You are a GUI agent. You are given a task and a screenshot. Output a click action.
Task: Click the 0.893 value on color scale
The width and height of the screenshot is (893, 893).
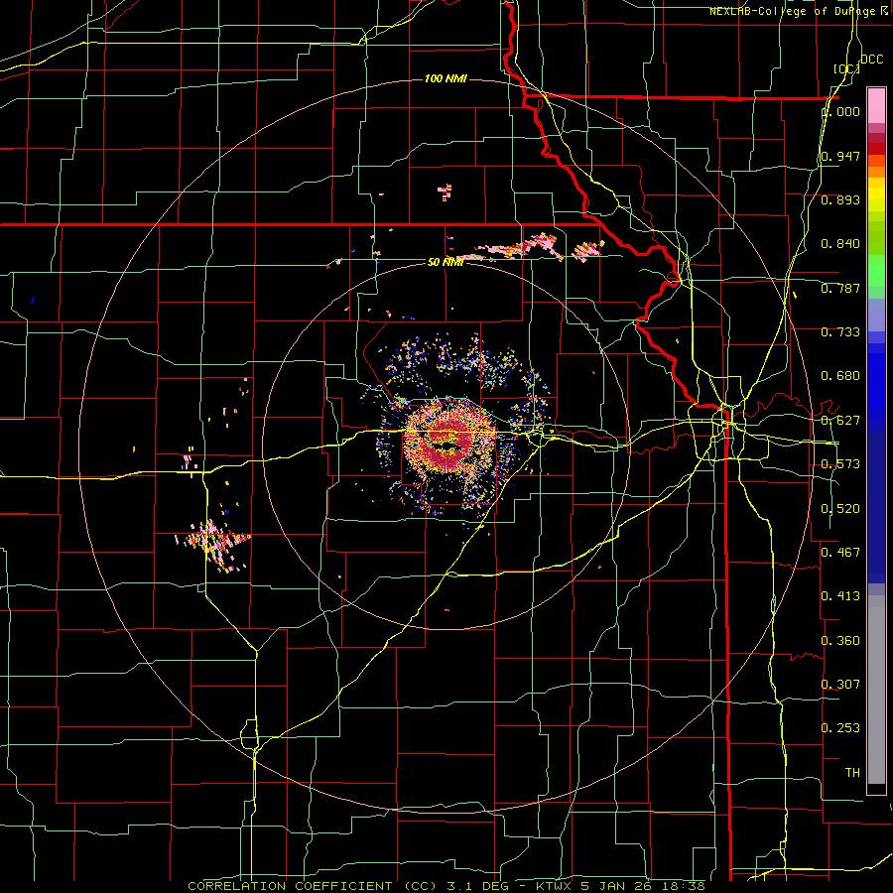pos(840,199)
